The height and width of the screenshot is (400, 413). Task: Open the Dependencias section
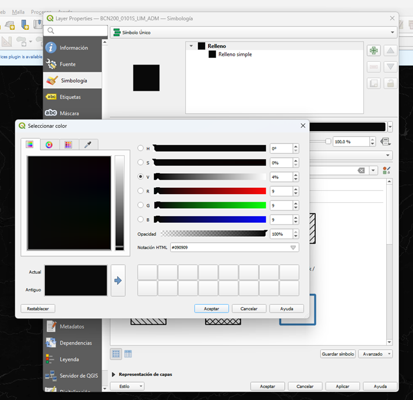point(72,343)
